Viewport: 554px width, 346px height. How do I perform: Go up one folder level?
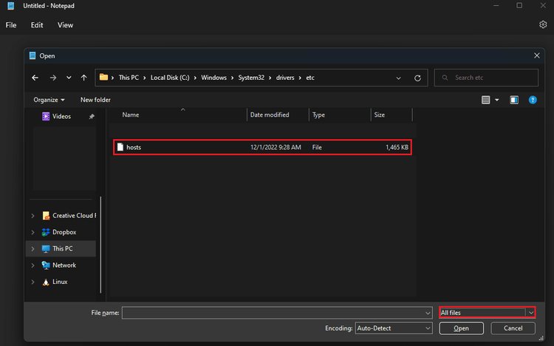pyautogui.click(x=84, y=77)
